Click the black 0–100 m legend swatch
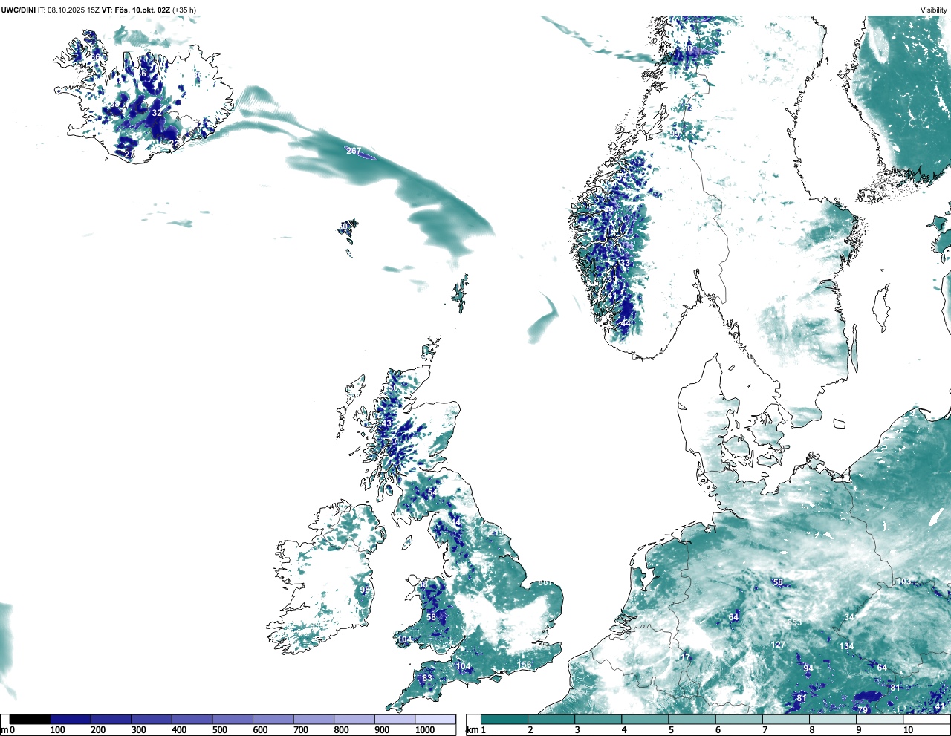 click(30, 720)
